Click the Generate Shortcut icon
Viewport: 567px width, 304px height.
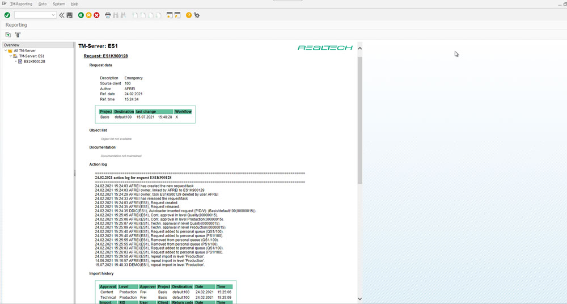coord(177,15)
